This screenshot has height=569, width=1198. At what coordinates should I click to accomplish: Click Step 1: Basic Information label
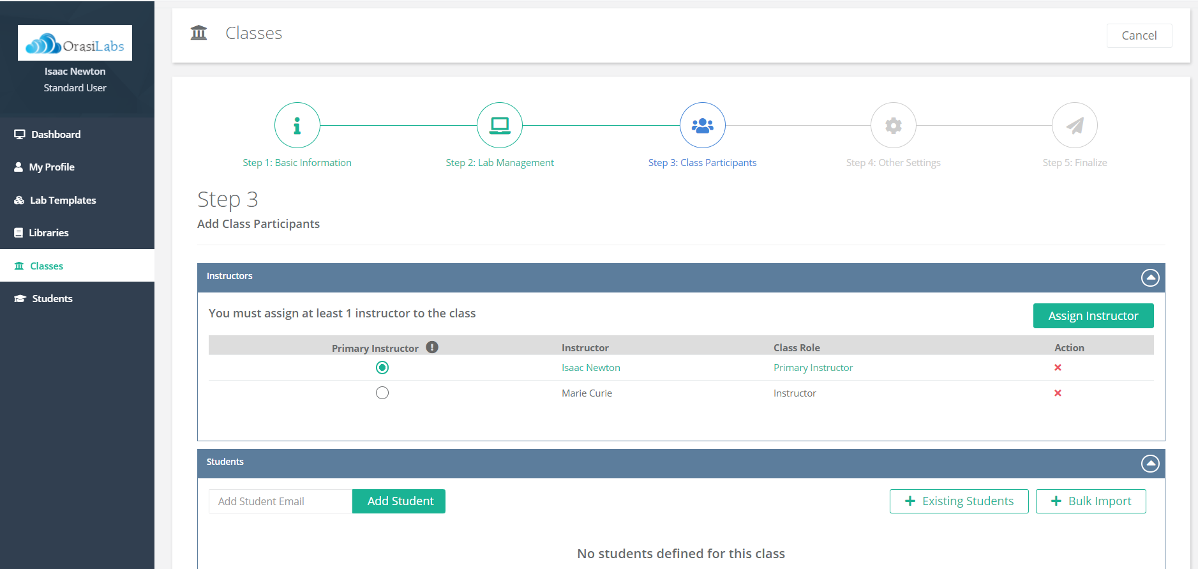pyautogui.click(x=297, y=163)
